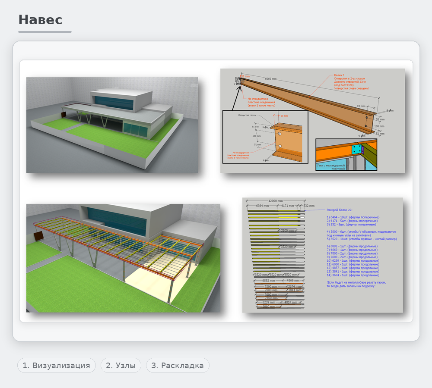Open the beam cutting layout thumbnail

[x=322, y=255]
